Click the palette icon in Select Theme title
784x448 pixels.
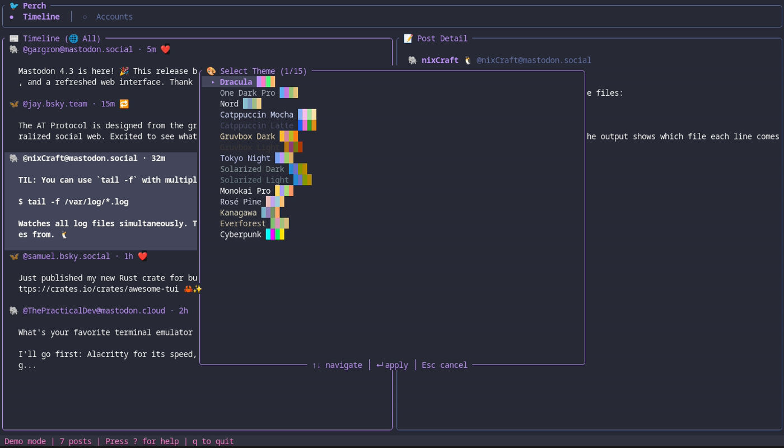(x=211, y=71)
